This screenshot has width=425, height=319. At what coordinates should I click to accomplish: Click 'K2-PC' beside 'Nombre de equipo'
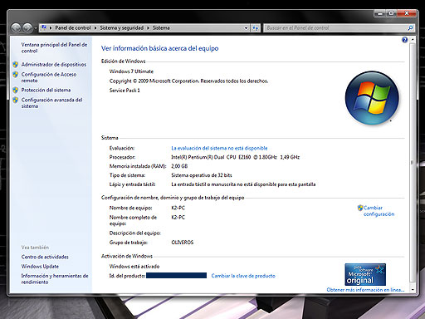click(178, 208)
